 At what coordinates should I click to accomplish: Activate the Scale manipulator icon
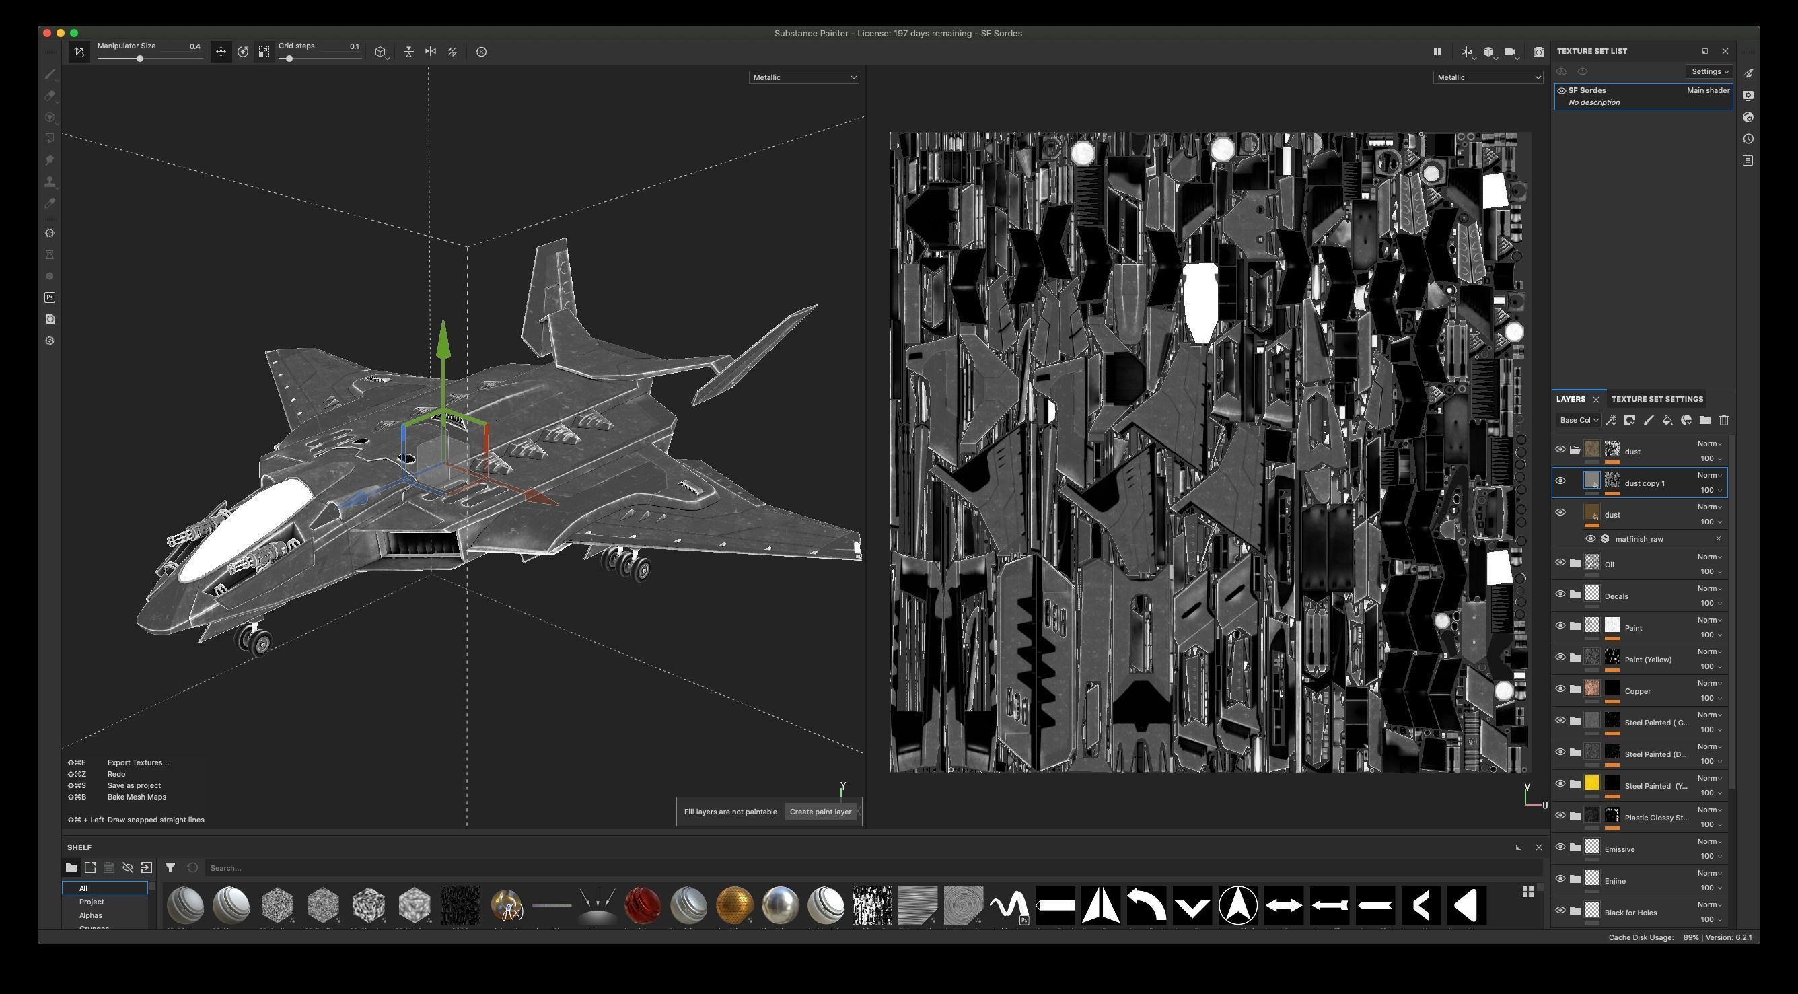click(264, 52)
